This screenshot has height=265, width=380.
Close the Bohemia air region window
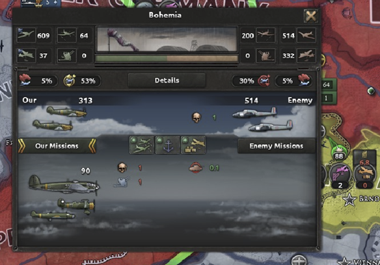coord(310,16)
